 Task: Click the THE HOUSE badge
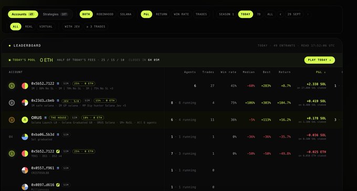(58, 118)
